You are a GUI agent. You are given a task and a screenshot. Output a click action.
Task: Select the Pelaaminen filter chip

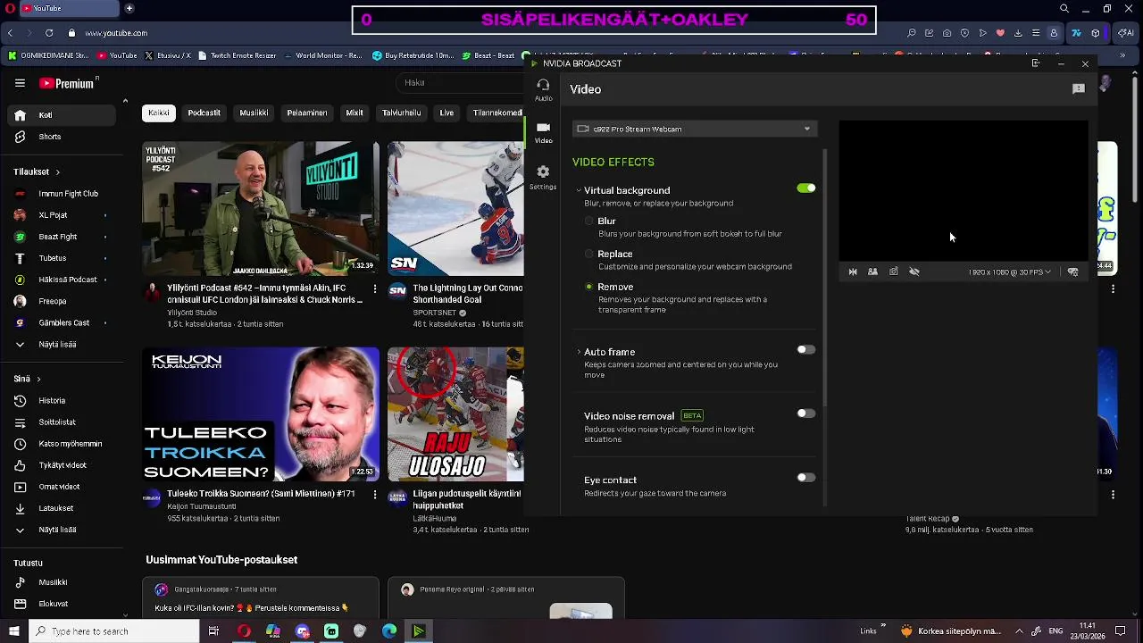[x=306, y=113]
